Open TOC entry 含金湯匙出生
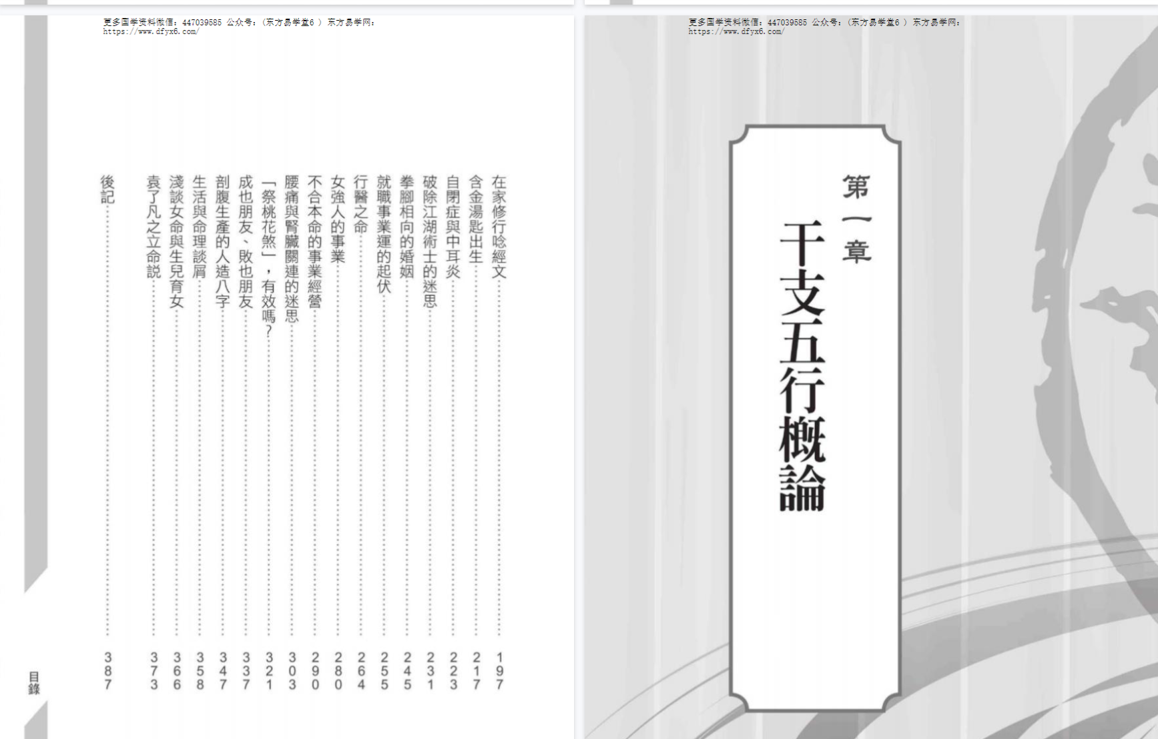 pos(476,219)
